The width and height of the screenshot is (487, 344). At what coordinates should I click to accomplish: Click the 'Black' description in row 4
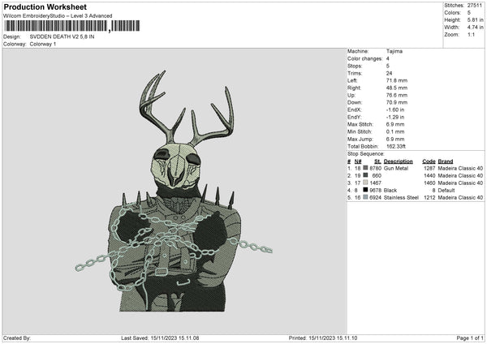(390, 191)
